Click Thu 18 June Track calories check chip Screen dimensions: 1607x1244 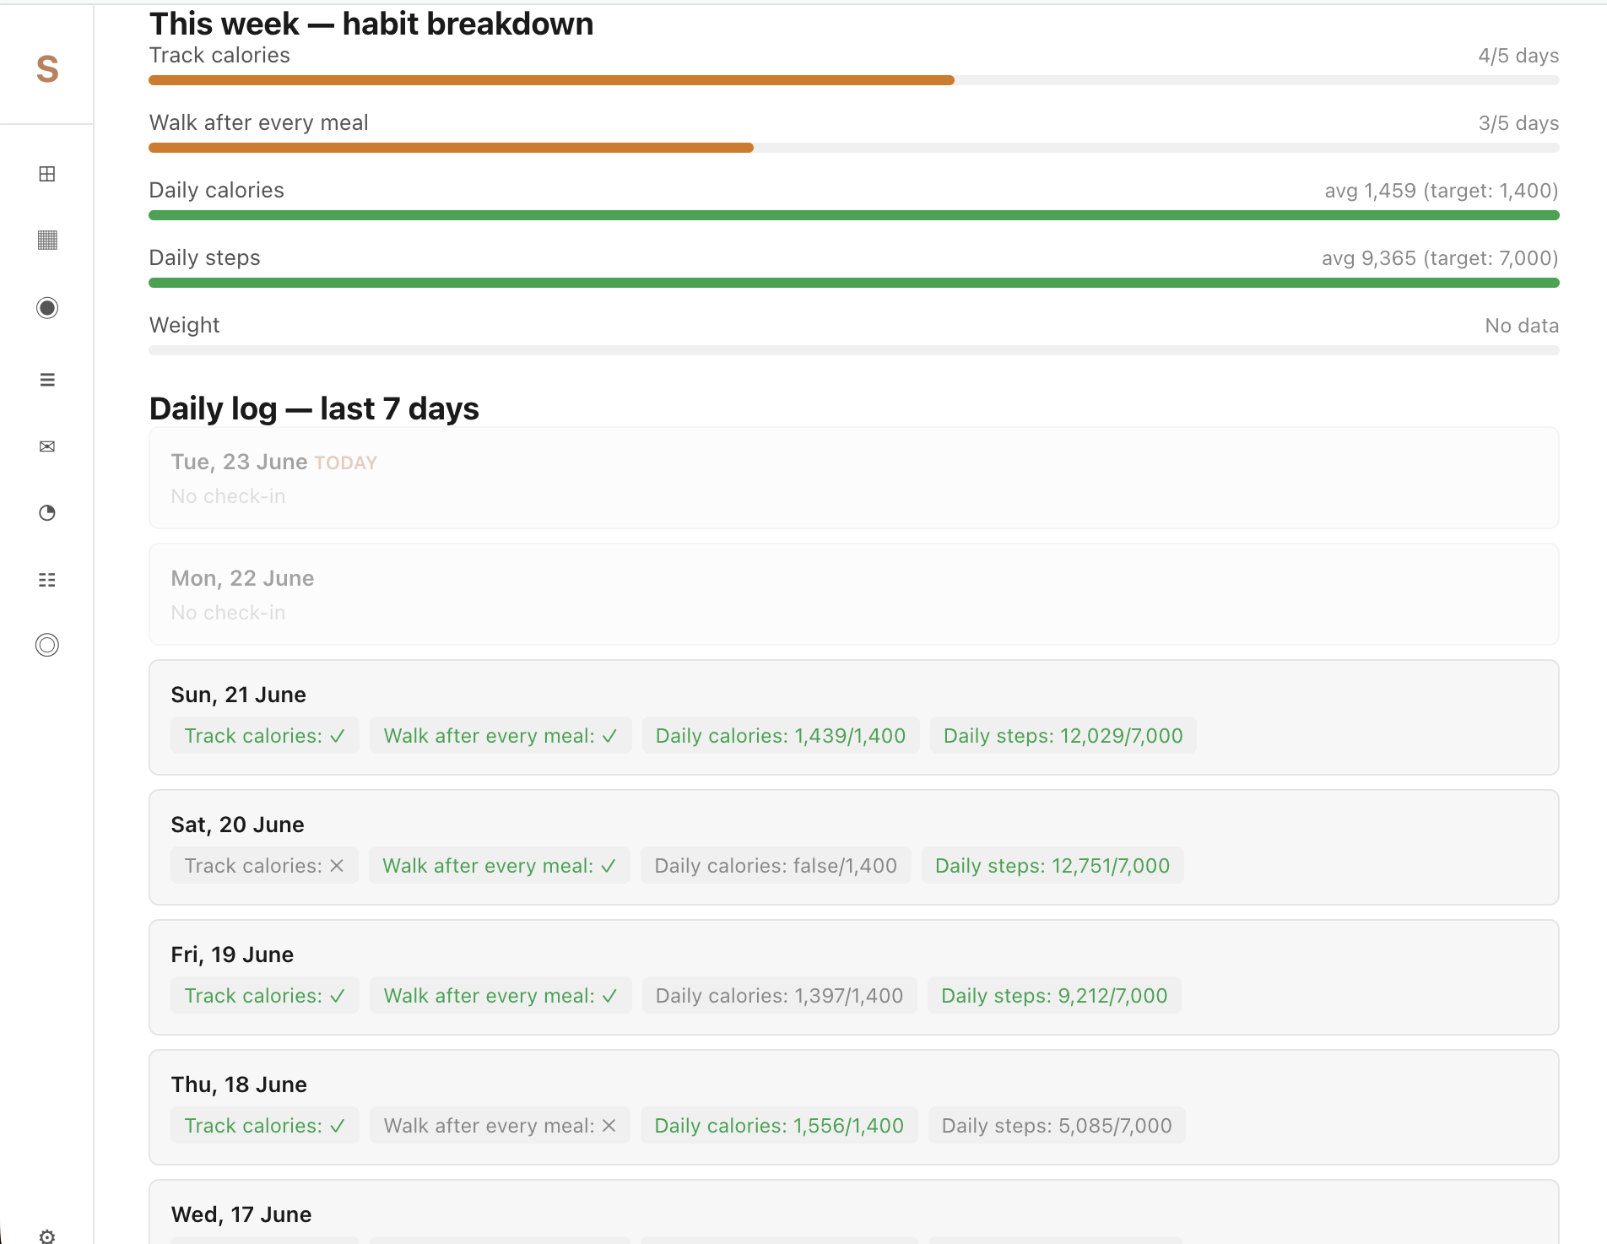click(265, 1126)
